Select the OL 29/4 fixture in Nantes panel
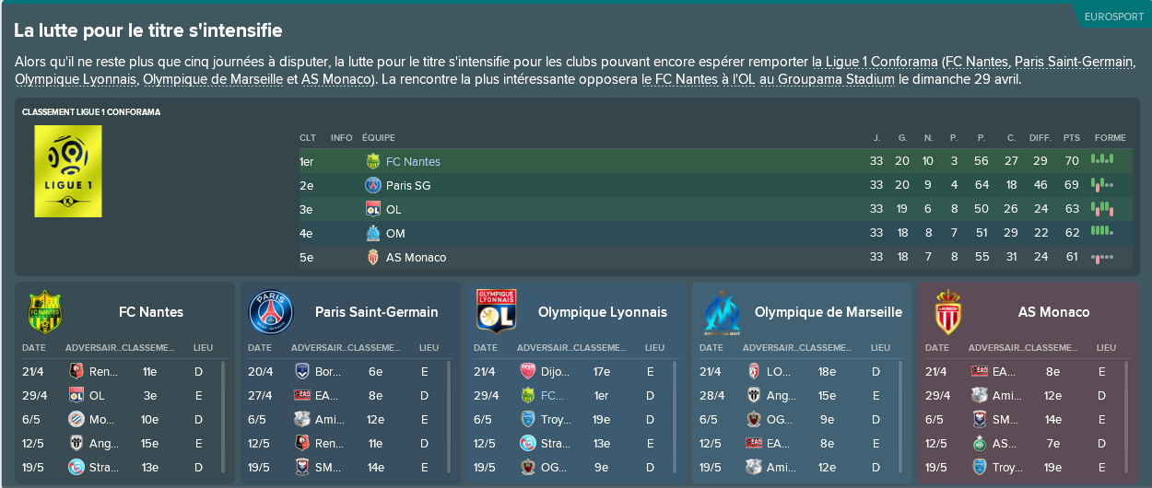Image resolution: width=1152 pixels, height=488 pixels. click(121, 395)
